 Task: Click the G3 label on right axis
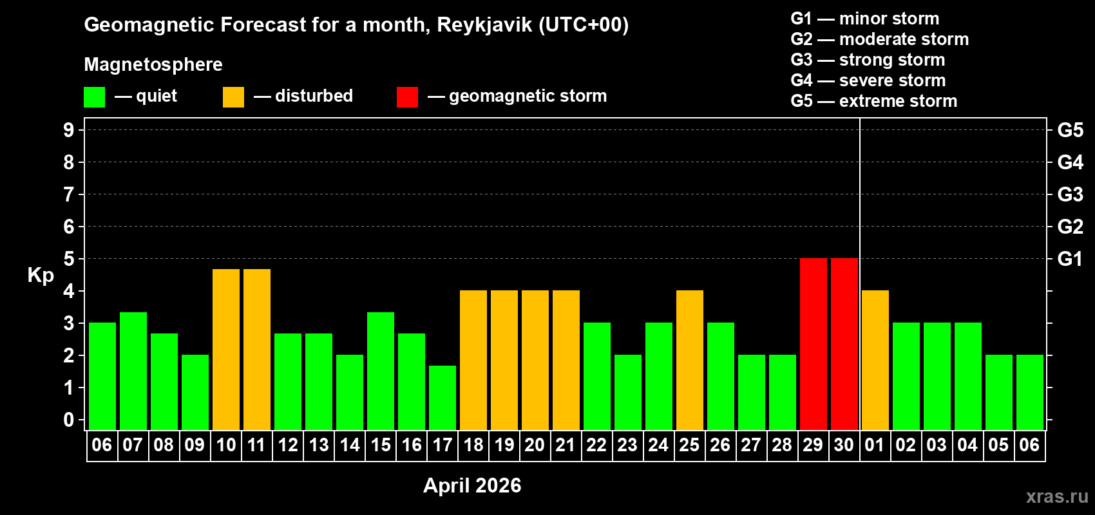point(1070,194)
